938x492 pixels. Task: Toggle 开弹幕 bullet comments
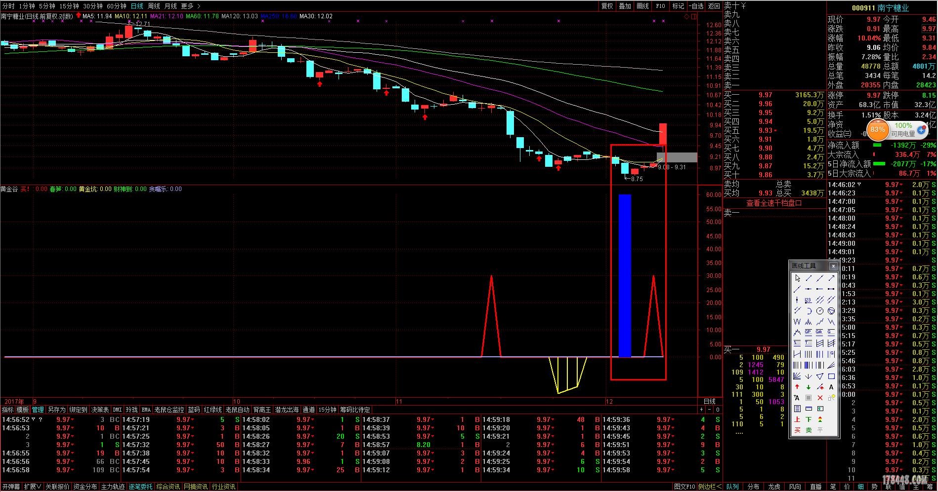coord(11,487)
